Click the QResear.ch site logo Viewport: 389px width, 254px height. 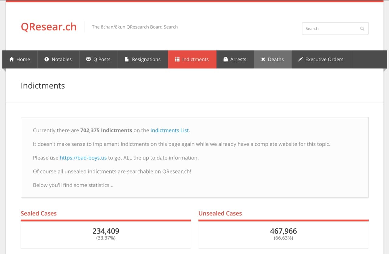49,27
